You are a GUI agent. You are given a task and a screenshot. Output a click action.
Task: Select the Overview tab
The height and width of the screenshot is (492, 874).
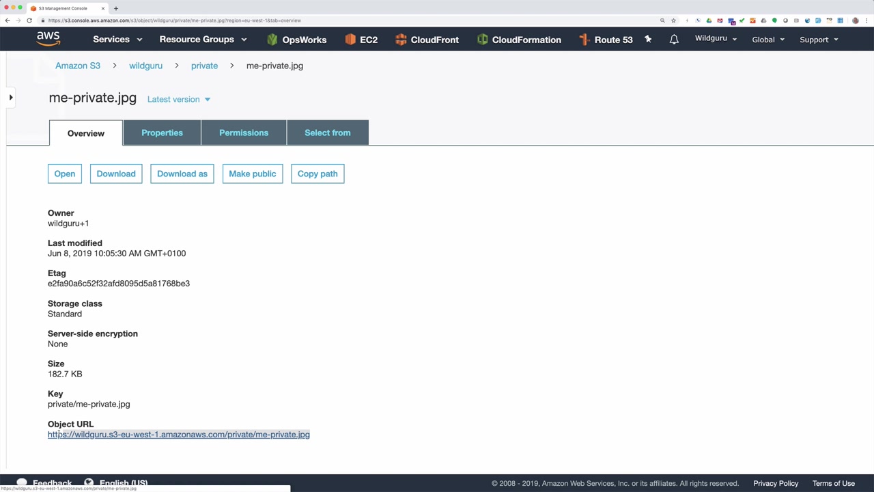(86, 133)
